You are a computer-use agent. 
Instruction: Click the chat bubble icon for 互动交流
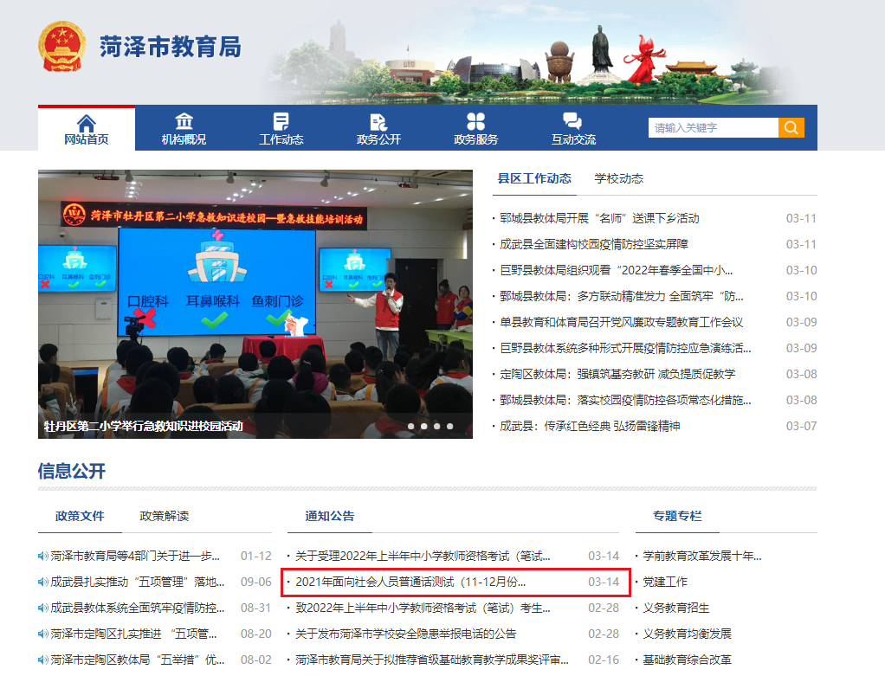point(572,121)
